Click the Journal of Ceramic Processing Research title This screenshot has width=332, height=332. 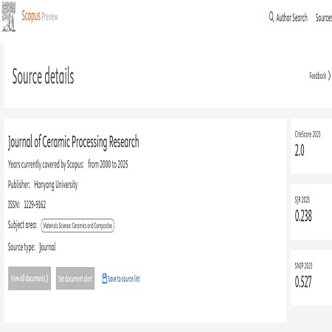pyautogui.click(x=74, y=142)
